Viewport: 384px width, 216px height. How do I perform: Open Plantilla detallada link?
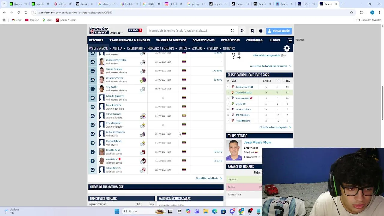(x=208, y=178)
